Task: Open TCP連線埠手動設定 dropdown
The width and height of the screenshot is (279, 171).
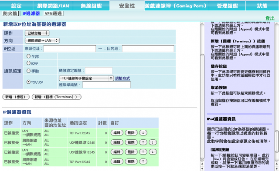Action: point(86,78)
